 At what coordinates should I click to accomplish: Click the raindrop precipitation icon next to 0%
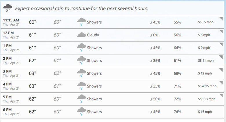(151, 35)
